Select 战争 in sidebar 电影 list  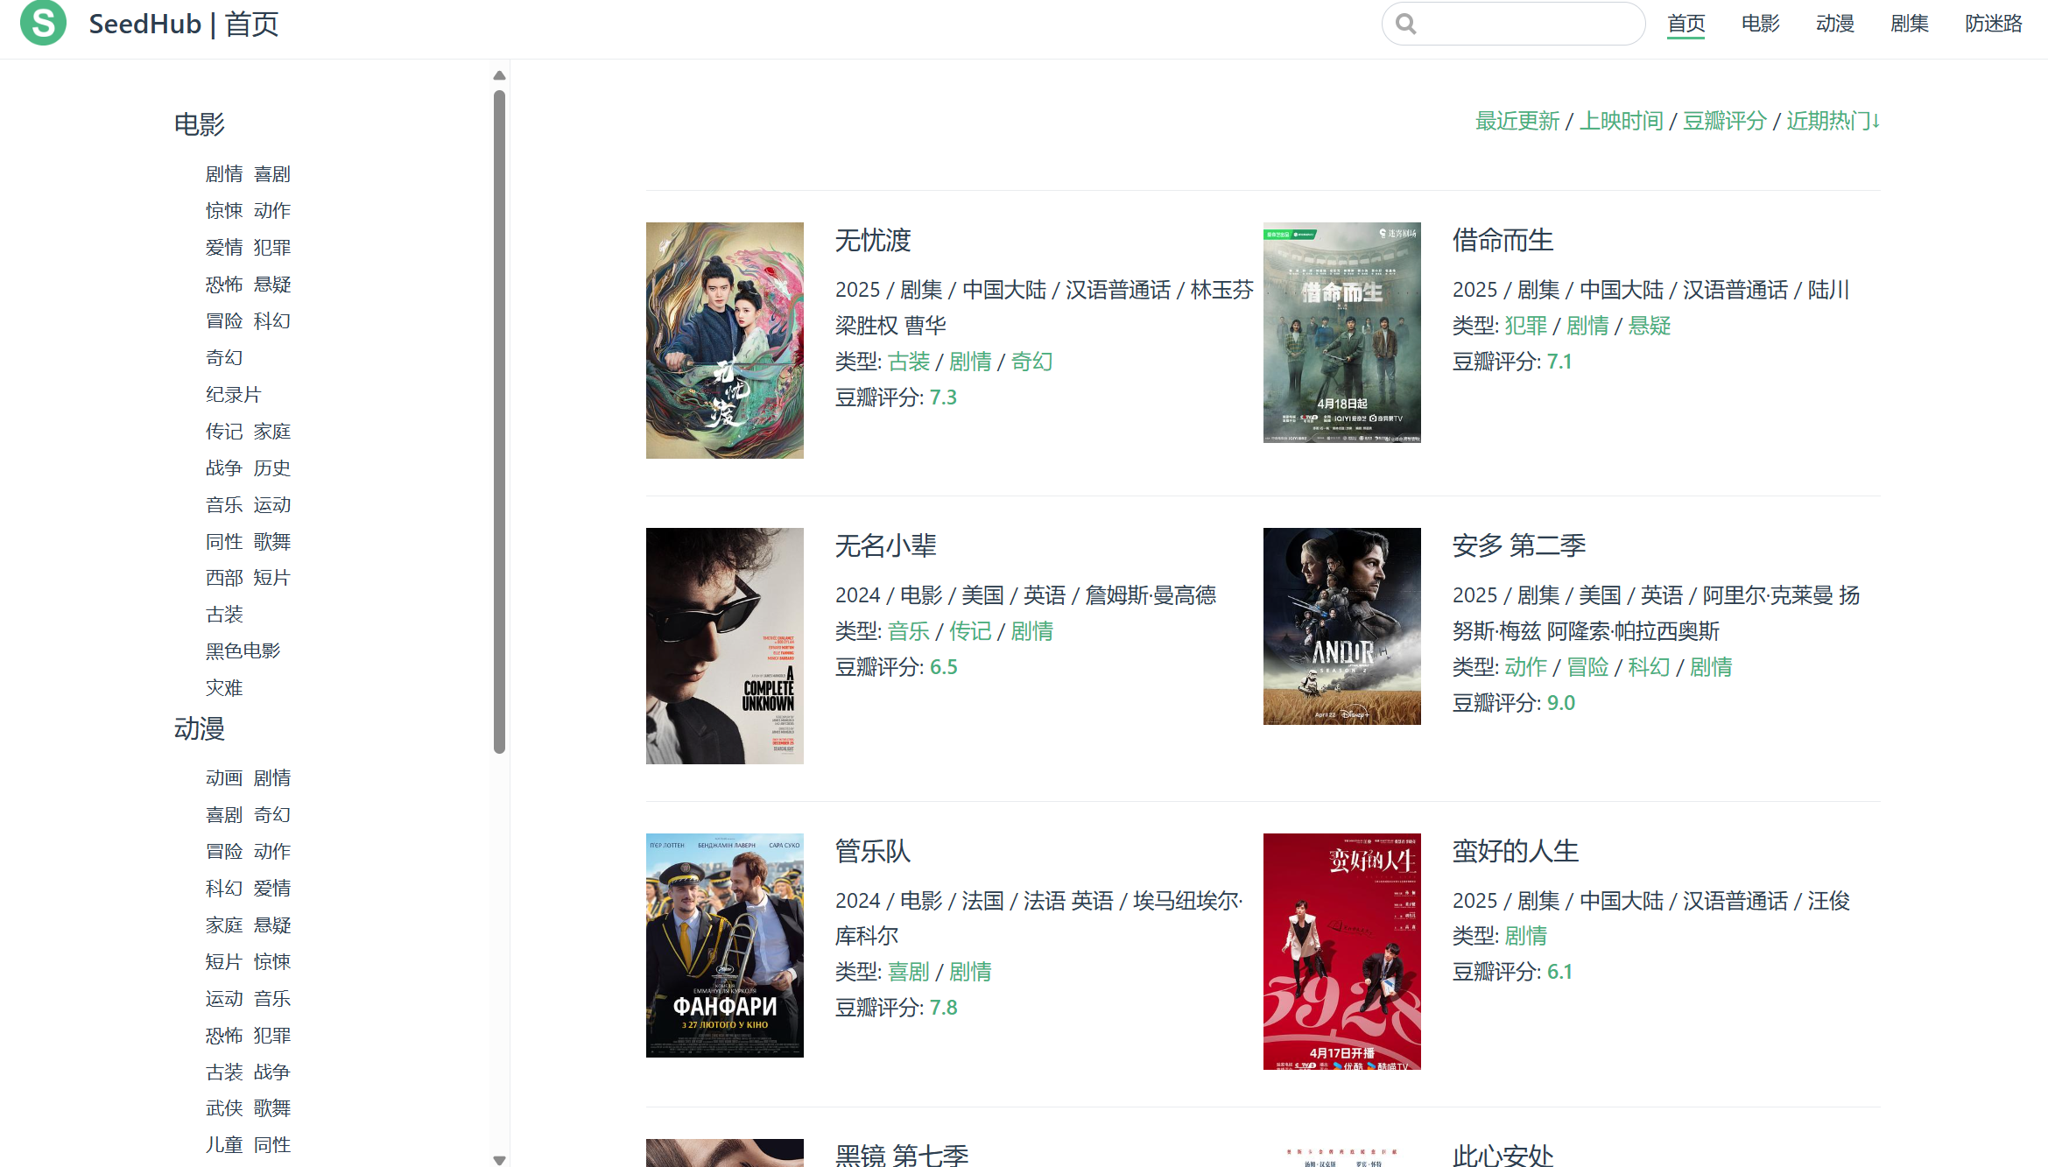tap(224, 468)
